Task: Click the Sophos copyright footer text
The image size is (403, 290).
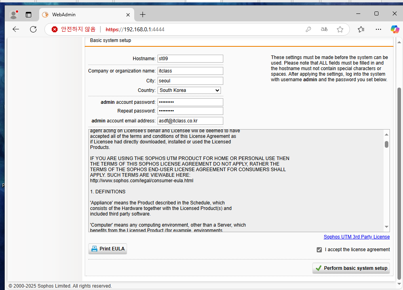Action: click(60, 286)
